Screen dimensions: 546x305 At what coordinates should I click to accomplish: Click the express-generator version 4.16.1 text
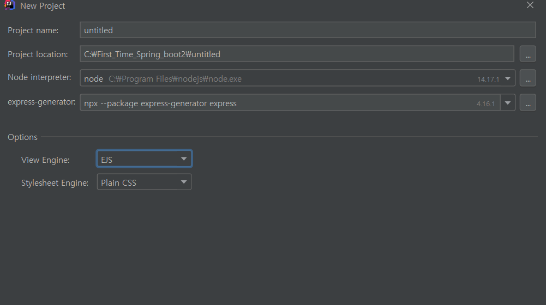[485, 103]
